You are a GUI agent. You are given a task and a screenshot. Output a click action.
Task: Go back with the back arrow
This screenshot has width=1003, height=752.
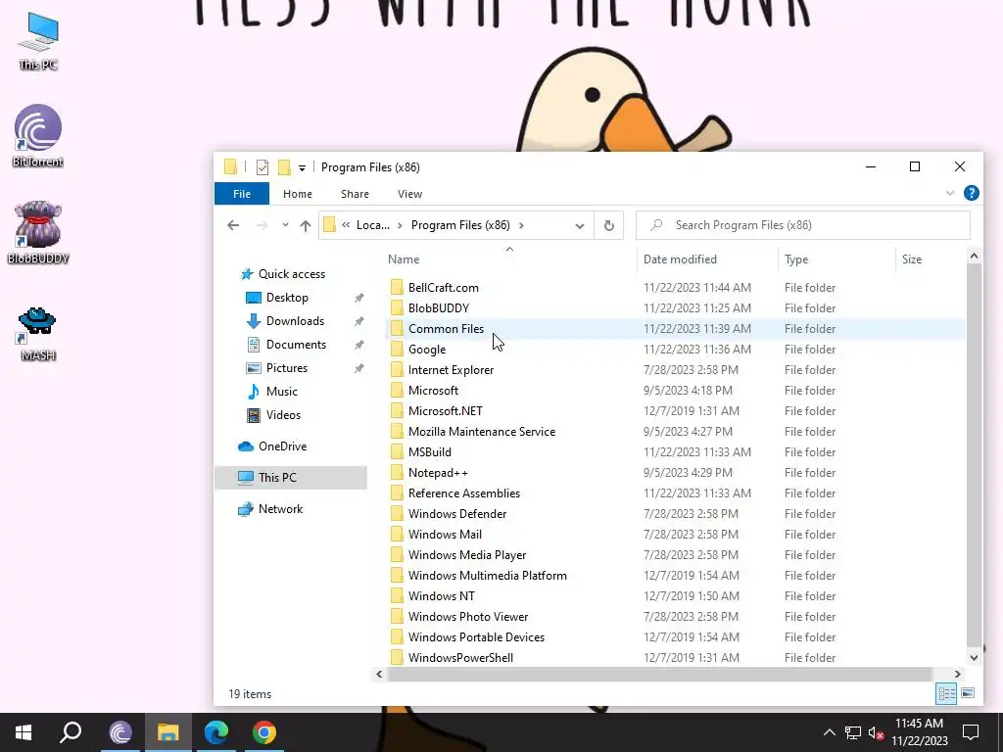(x=233, y=225)
